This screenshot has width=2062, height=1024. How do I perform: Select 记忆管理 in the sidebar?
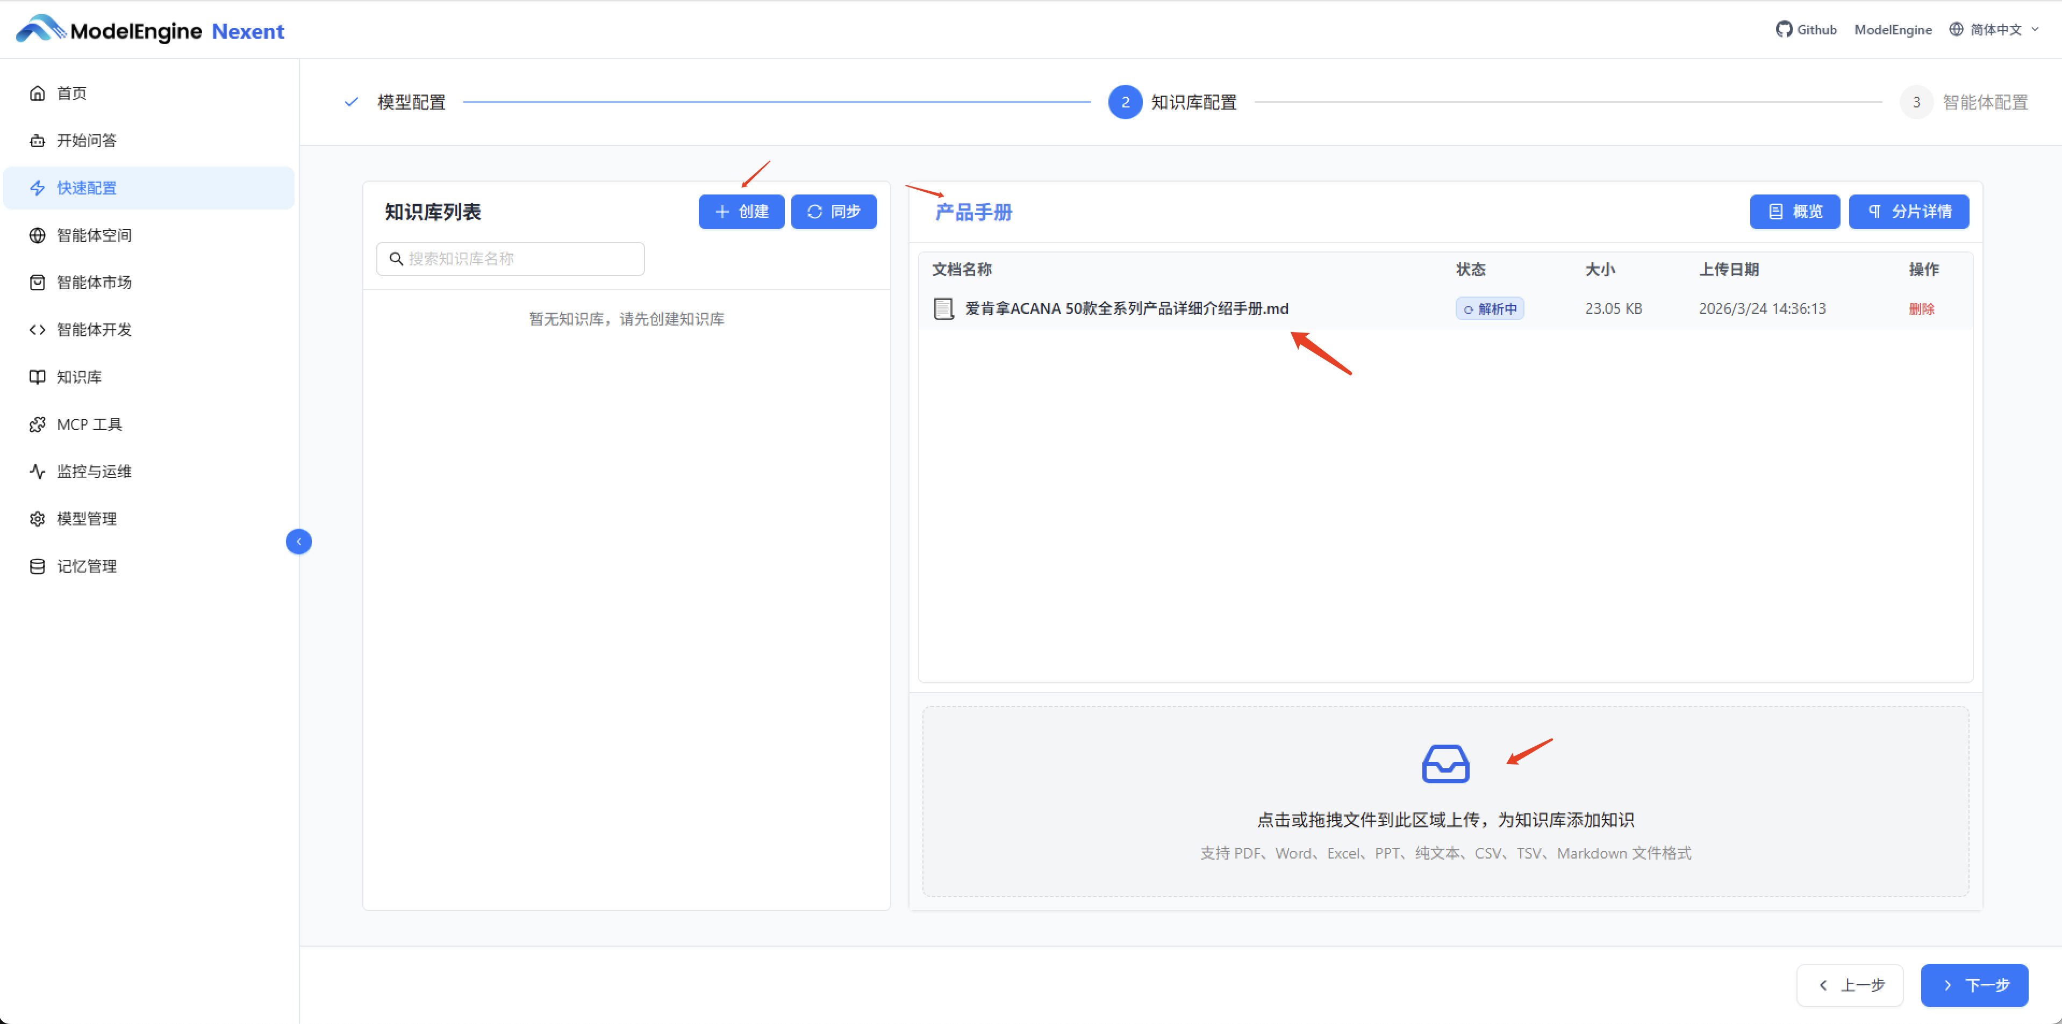(87, 565)
